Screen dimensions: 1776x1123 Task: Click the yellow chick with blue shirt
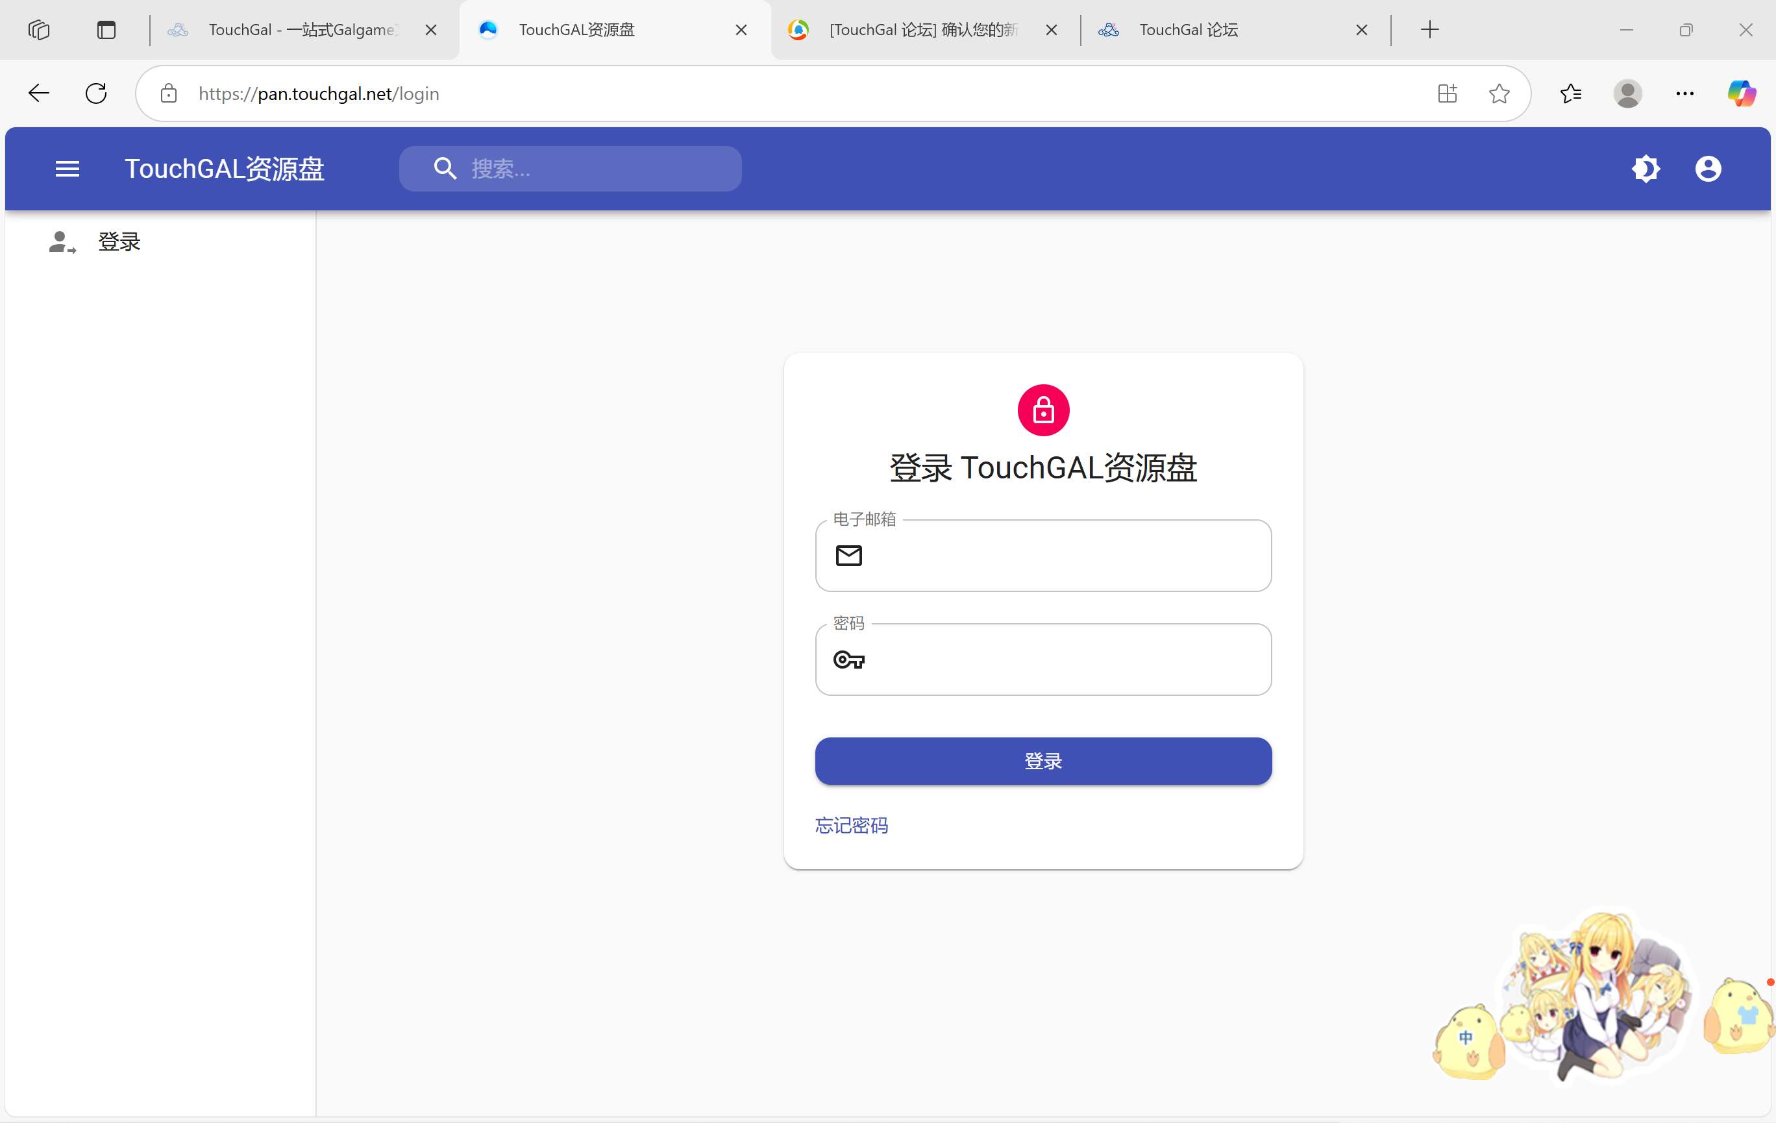pos(1738,1015)
